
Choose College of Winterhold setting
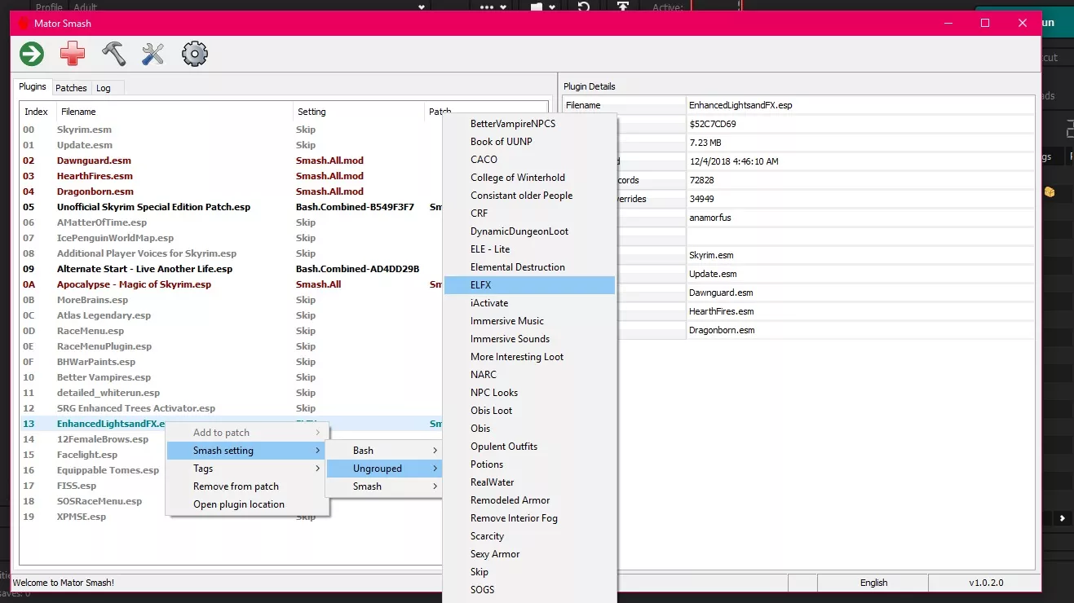click(x=529, y=178)
